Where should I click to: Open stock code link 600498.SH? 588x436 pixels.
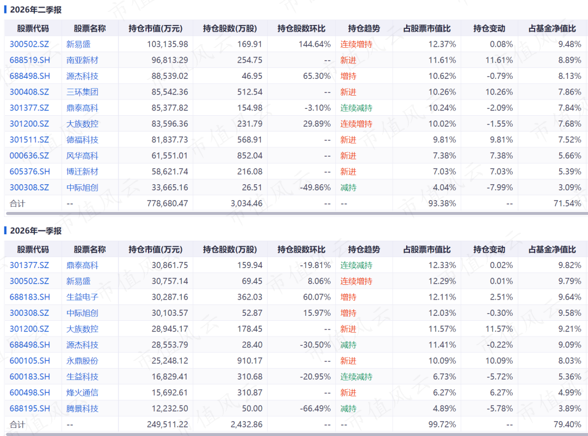[x=29, y=393]
